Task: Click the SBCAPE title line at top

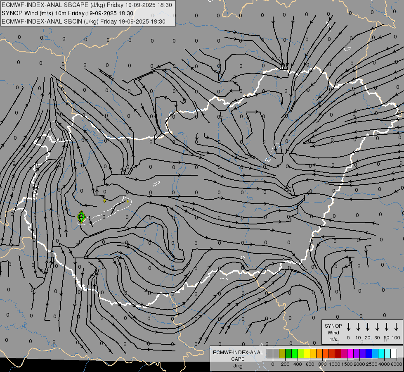Action: tap(87, 5)
